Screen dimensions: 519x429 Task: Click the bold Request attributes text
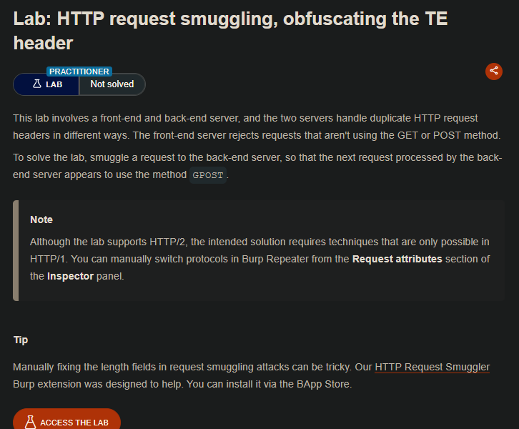(x=397, y=259)
